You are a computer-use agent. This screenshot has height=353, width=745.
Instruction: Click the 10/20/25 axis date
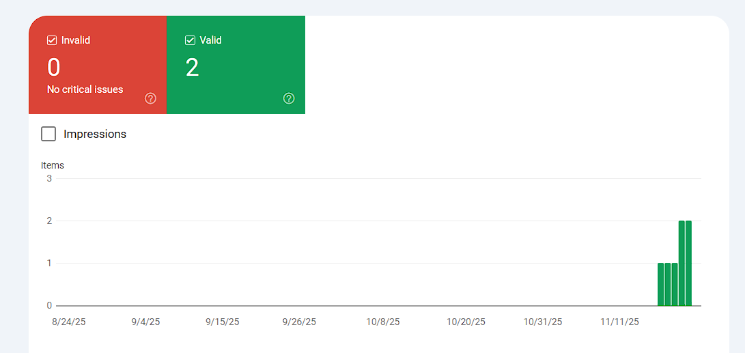click(x=466, y=322)
